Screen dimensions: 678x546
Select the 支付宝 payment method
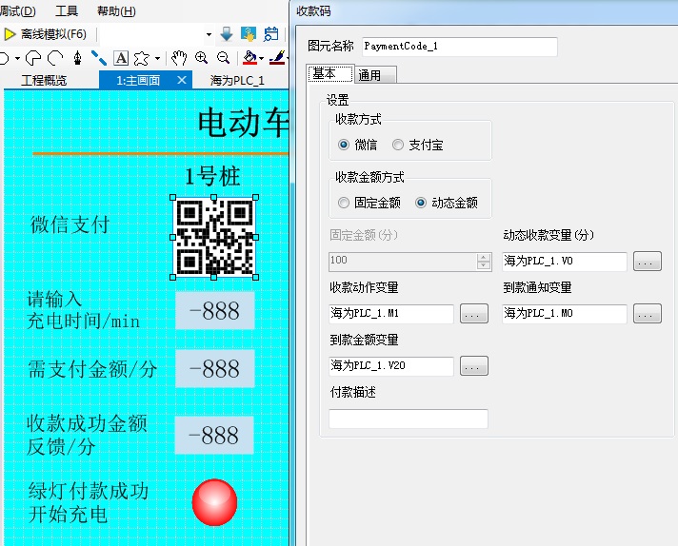tap(398, 145)
